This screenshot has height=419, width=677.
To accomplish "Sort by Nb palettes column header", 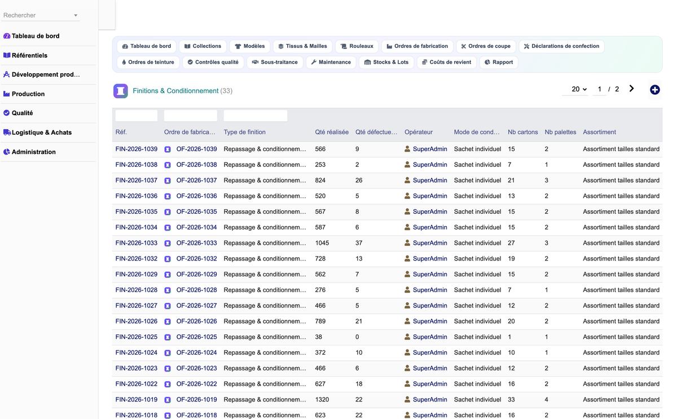I will tap(560, 132).
